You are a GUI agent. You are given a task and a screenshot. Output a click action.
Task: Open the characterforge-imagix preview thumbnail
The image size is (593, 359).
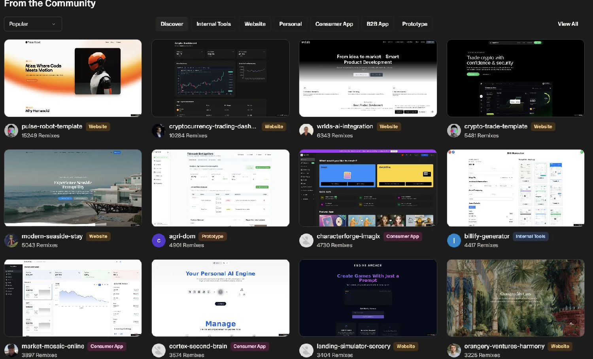368,188
